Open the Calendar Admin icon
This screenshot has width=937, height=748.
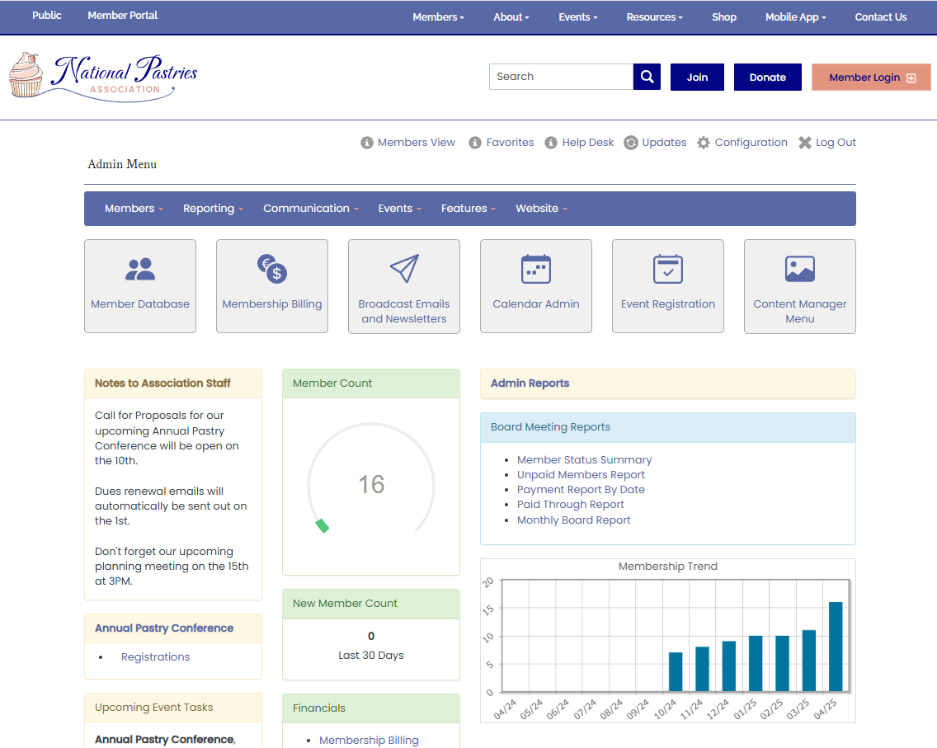535,269
